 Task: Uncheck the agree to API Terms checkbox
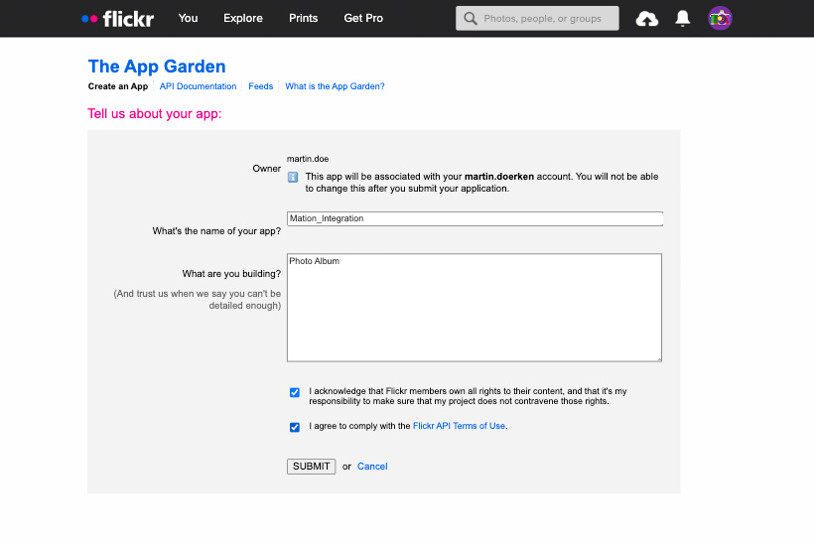click(295, 427)
